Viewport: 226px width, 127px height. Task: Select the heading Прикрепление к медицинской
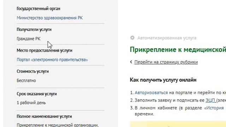tap(178, 49)
